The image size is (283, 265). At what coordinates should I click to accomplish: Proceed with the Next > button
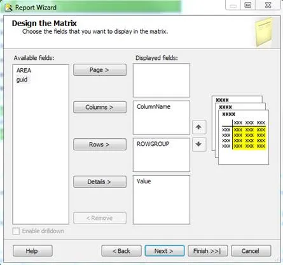tap(165, 251)
